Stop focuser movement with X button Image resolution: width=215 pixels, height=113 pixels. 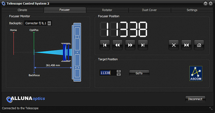point(174,45)
